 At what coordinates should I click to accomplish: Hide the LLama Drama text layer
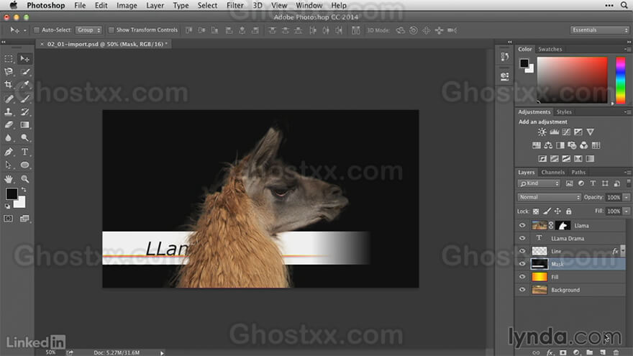pyautogui.click(x=522, y=238)
